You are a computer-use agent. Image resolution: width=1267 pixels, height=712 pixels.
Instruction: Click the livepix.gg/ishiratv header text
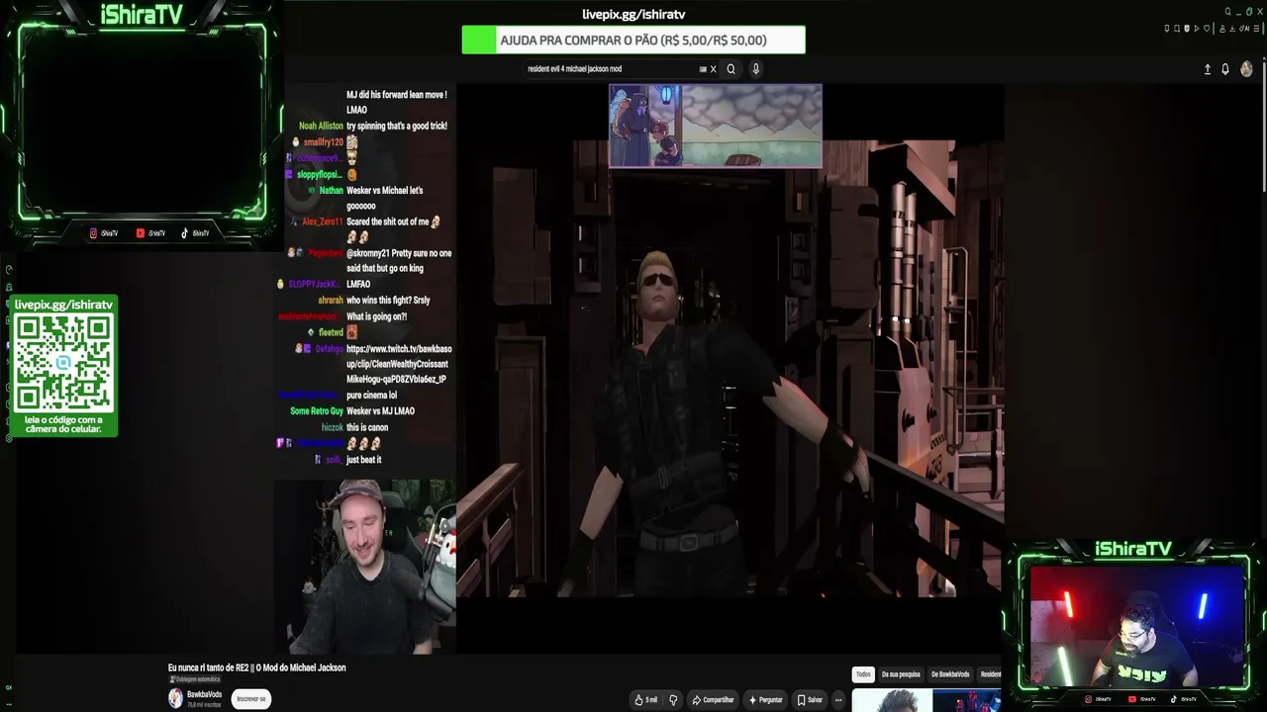pyautogui.click(x=633, y=15)
